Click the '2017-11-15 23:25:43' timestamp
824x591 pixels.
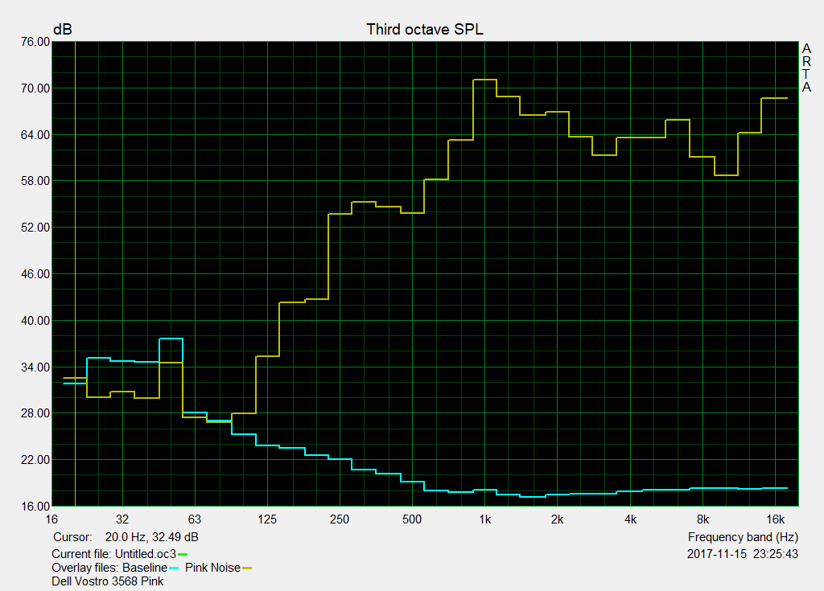[x=743, y=554]
